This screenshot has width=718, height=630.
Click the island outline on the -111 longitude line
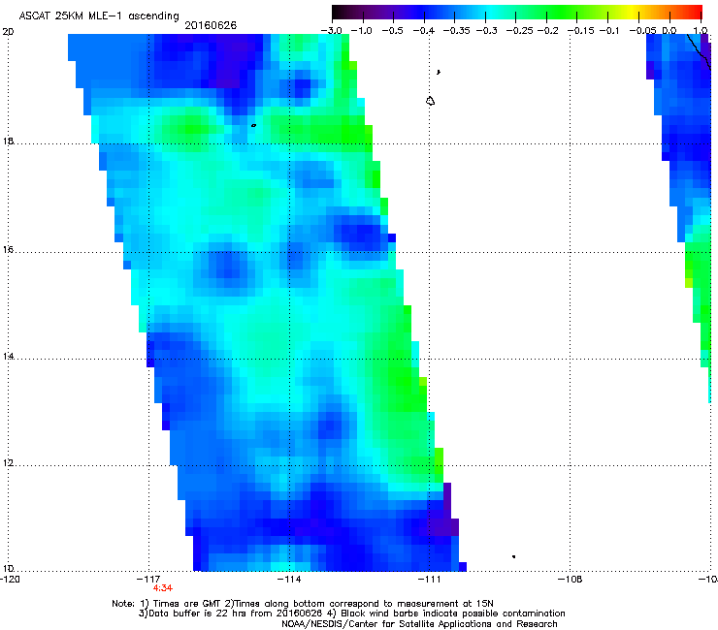430,101
